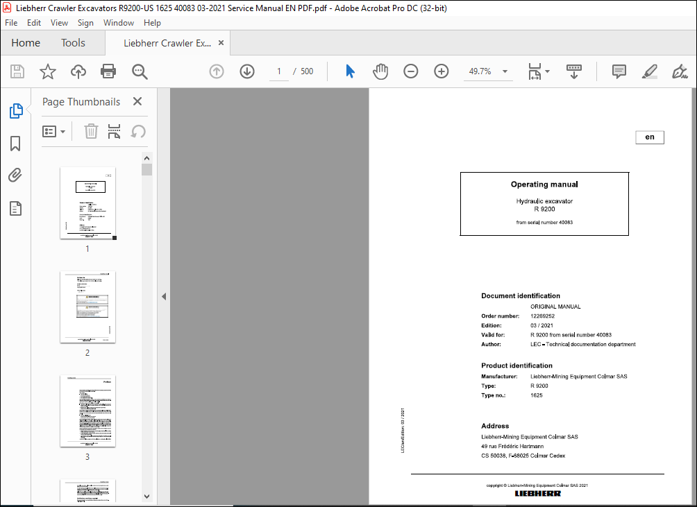Add a comment with speech bubble icon
The image size is (697, 507).
pyautogui.click(x=619, y=71)
